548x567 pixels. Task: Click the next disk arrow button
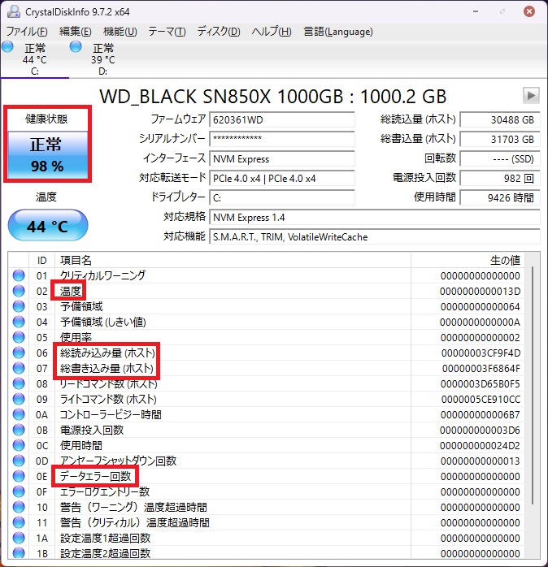(531, 96)
